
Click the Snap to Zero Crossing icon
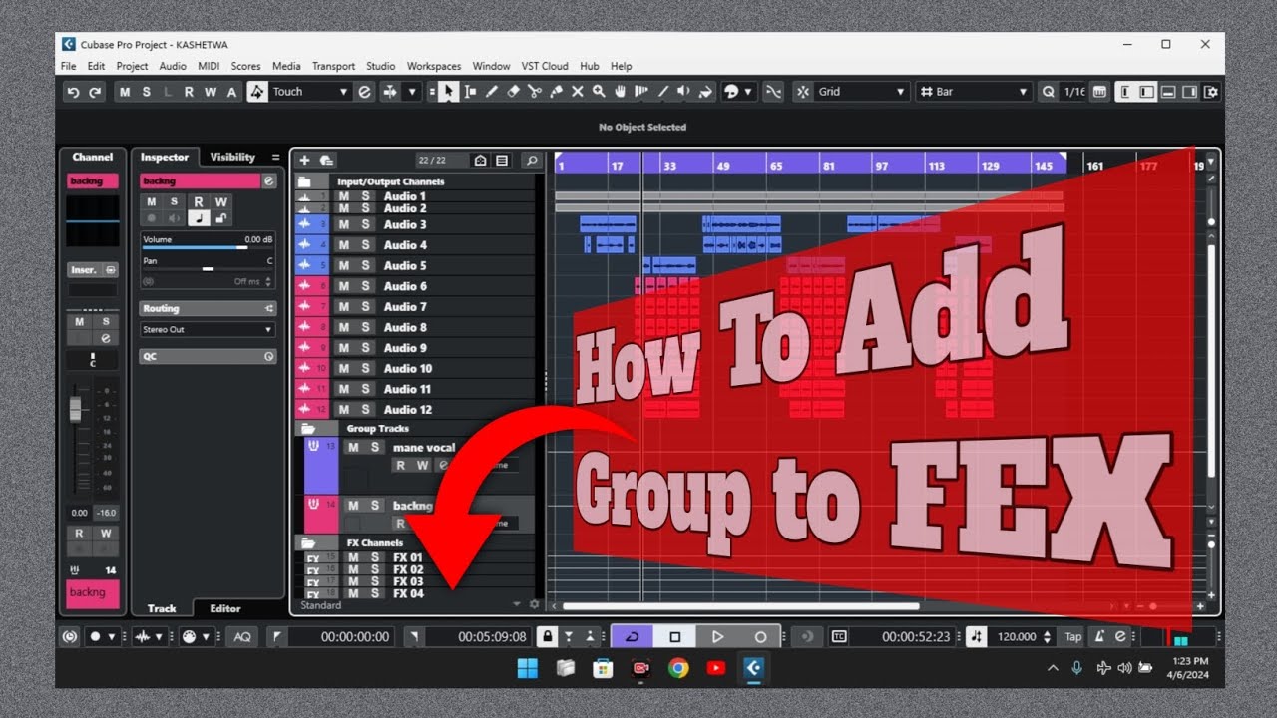(773, 92)
